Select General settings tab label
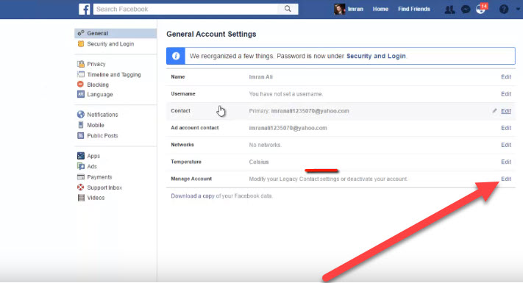This screenshot has width=523, height=283. pyautogui.click(x=97, y=33)
